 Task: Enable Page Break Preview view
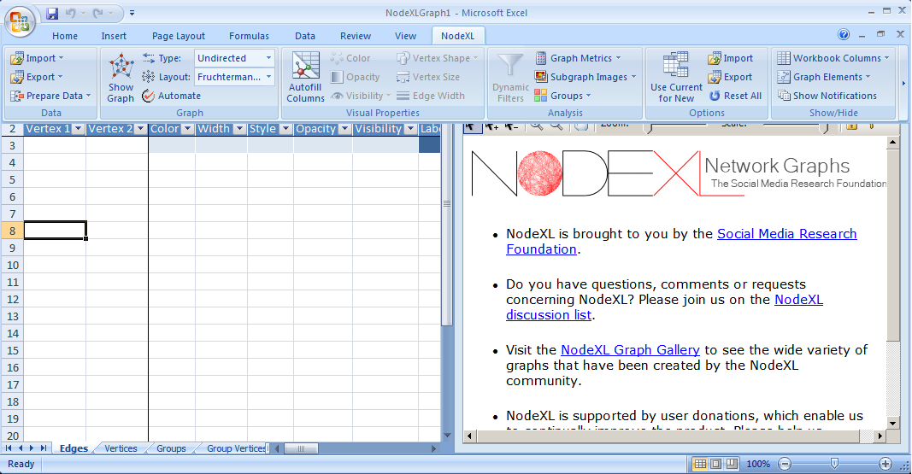(733, 464)
